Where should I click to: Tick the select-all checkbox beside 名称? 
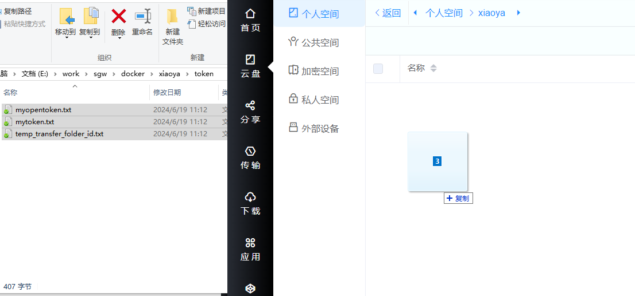click(x=378, y=69)
